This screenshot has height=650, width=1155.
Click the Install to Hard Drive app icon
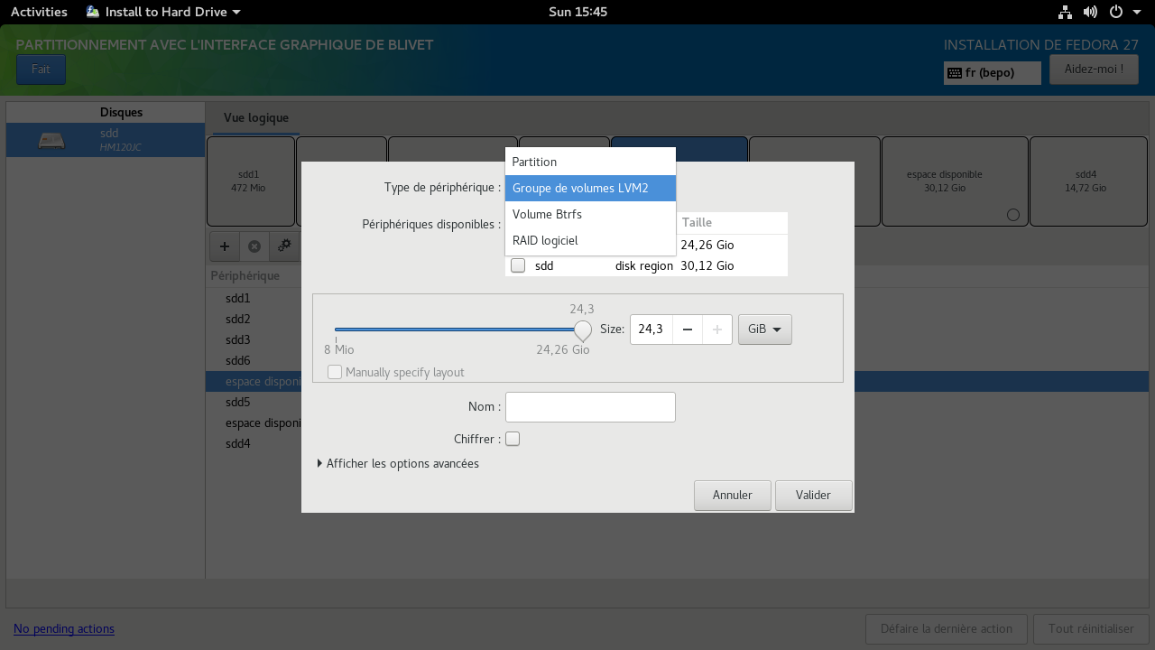93,12
